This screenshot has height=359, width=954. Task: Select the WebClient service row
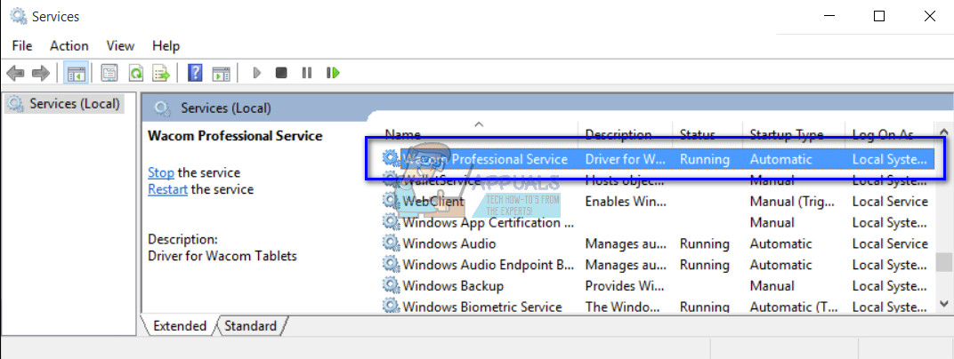pyautogui.click(x=659, y=201)
